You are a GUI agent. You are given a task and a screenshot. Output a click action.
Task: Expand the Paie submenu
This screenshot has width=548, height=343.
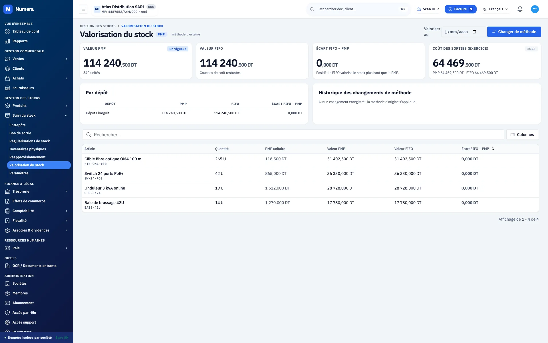pyautogui.click(x=37, y=248)
